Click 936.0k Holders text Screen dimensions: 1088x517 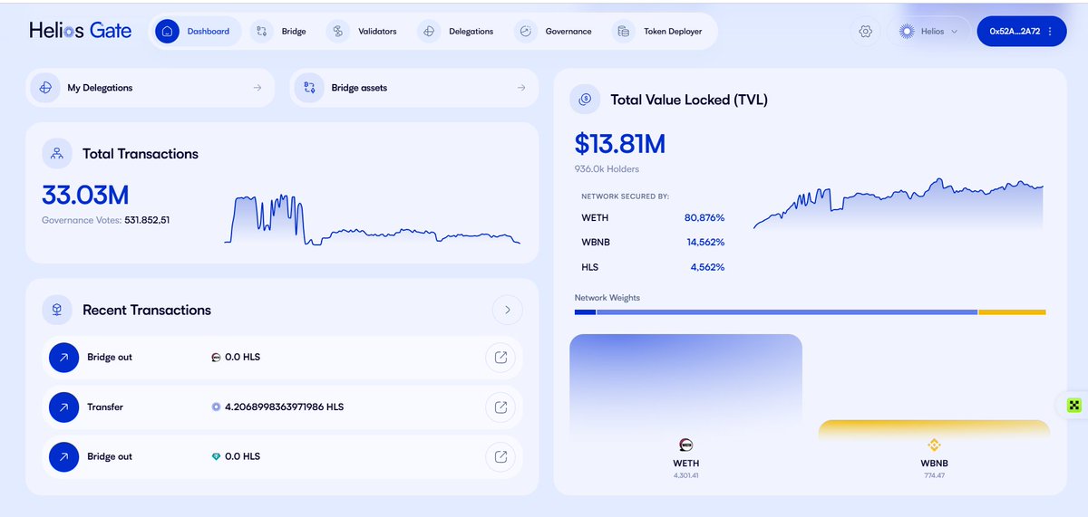607,169
